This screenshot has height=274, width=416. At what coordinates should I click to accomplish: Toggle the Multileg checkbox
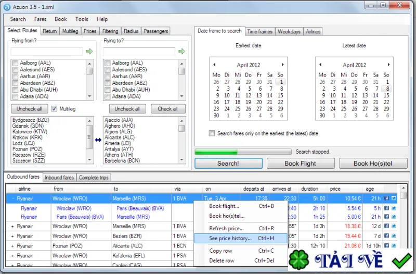[x=54, y=109]
